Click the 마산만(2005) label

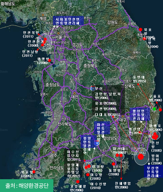click(x=119, y=150)
